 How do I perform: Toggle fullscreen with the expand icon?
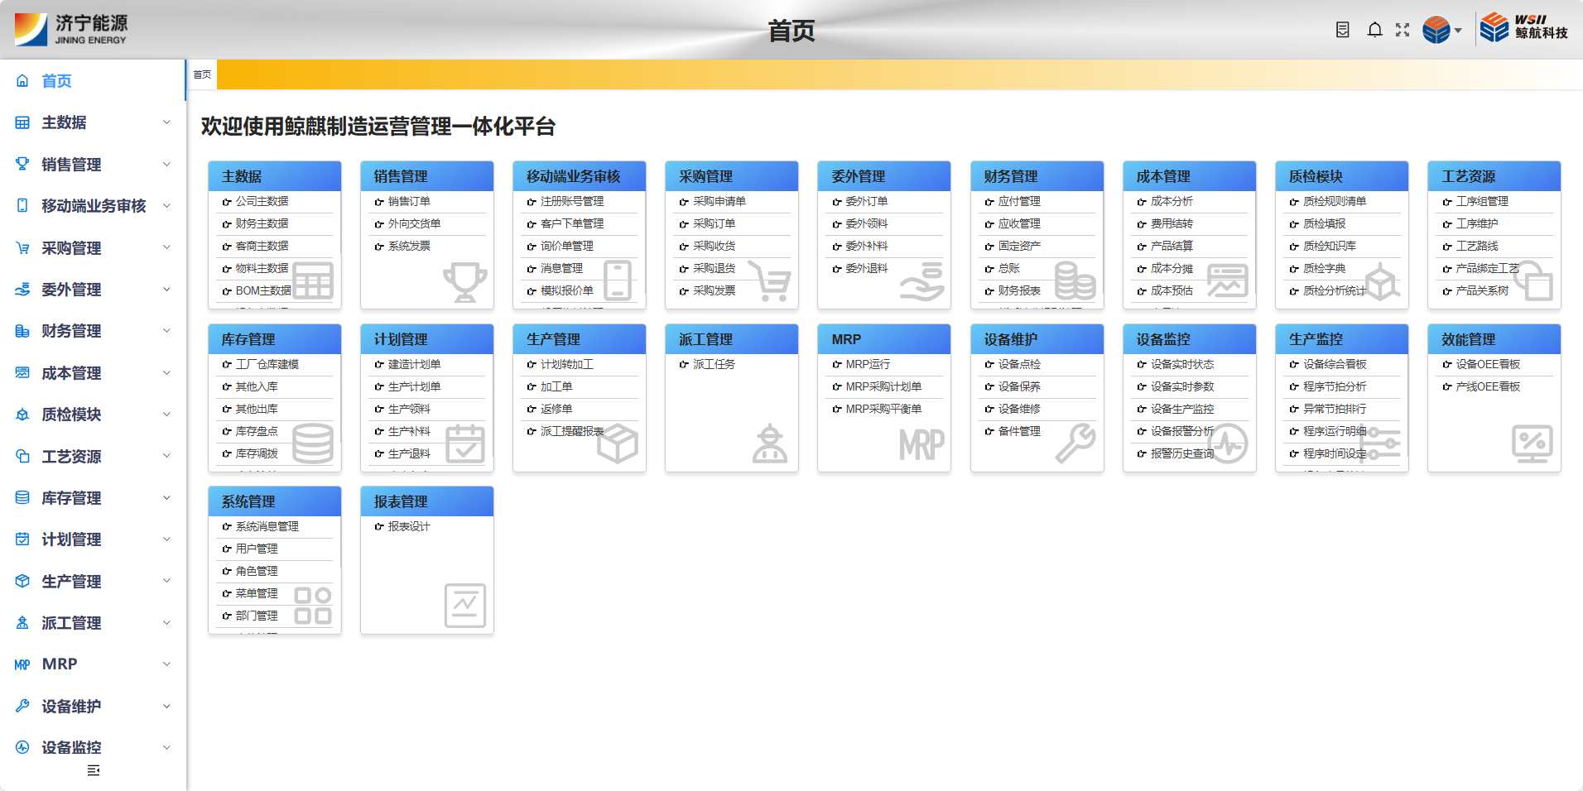1403,30
